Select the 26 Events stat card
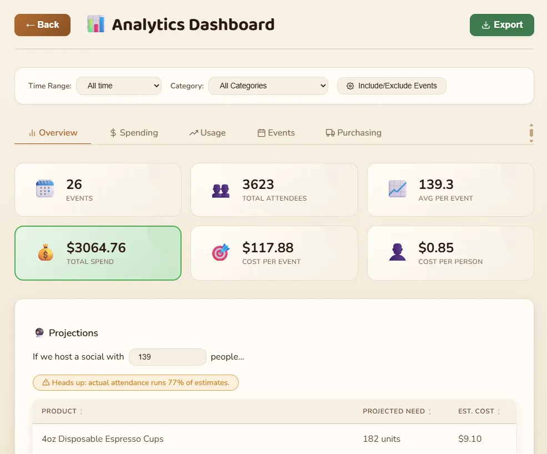This screenshot has height=454, width=547. pos(98,190)
